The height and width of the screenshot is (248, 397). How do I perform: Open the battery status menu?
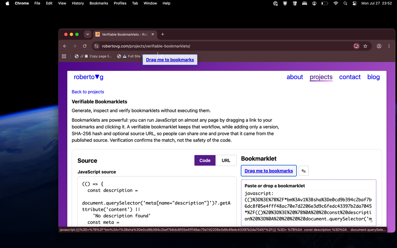(x=325, y=3)
